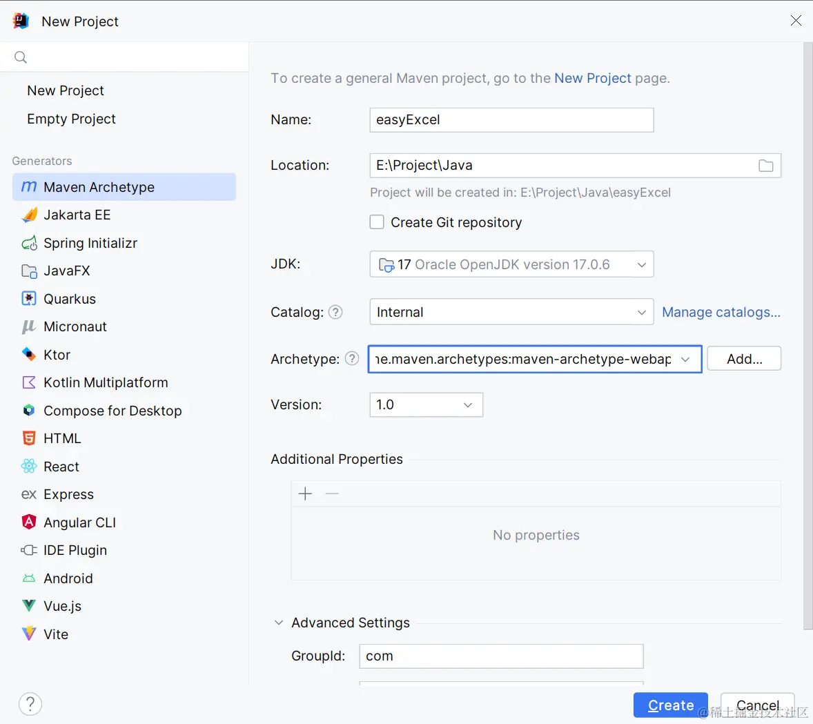
Task: Choose the Quarkus generator label
Action: click(70, 299)
